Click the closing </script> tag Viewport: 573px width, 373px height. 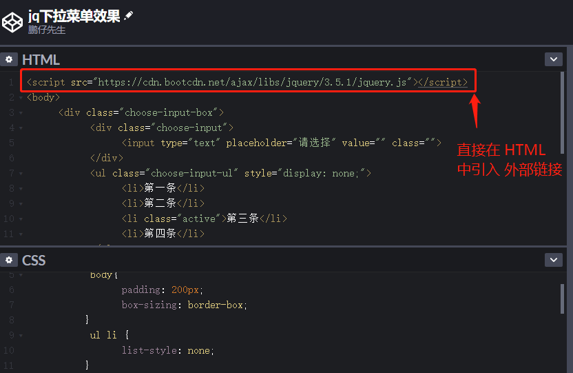click(x=443, y=82)
